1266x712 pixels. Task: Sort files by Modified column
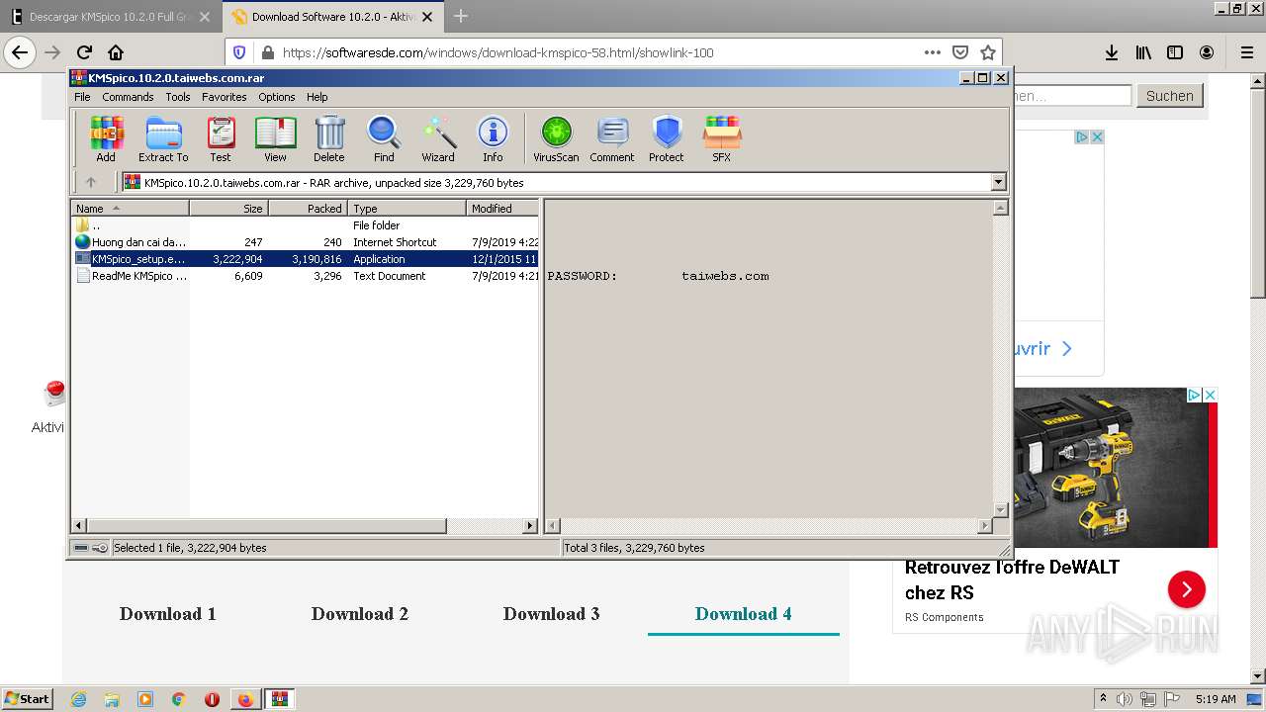[x=502, y=208]
